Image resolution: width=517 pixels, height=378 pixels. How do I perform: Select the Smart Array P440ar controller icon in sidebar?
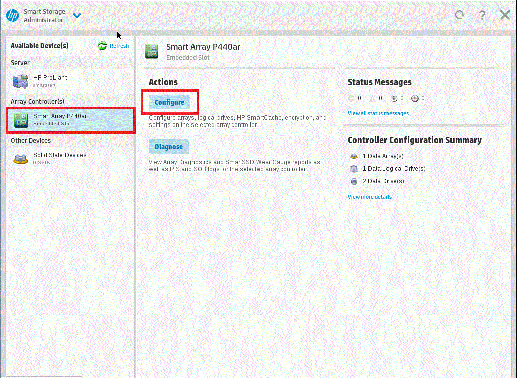pos(21,120)
